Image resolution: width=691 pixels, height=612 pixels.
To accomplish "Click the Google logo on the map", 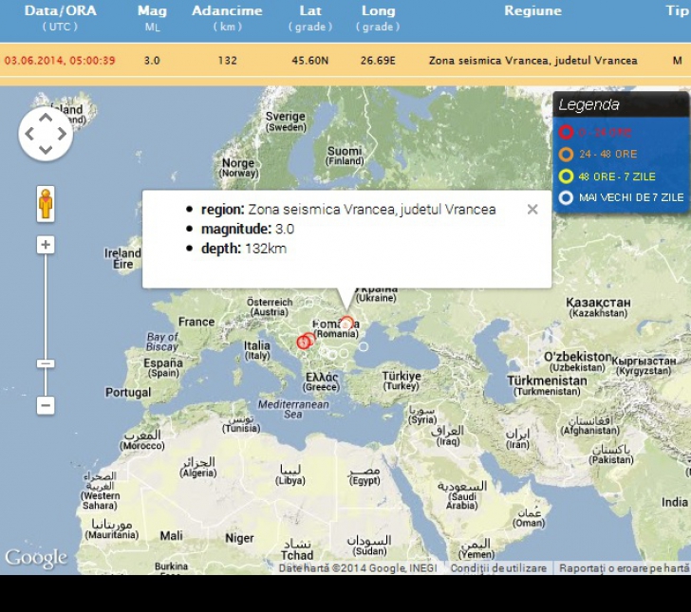I will coord(36,558).
